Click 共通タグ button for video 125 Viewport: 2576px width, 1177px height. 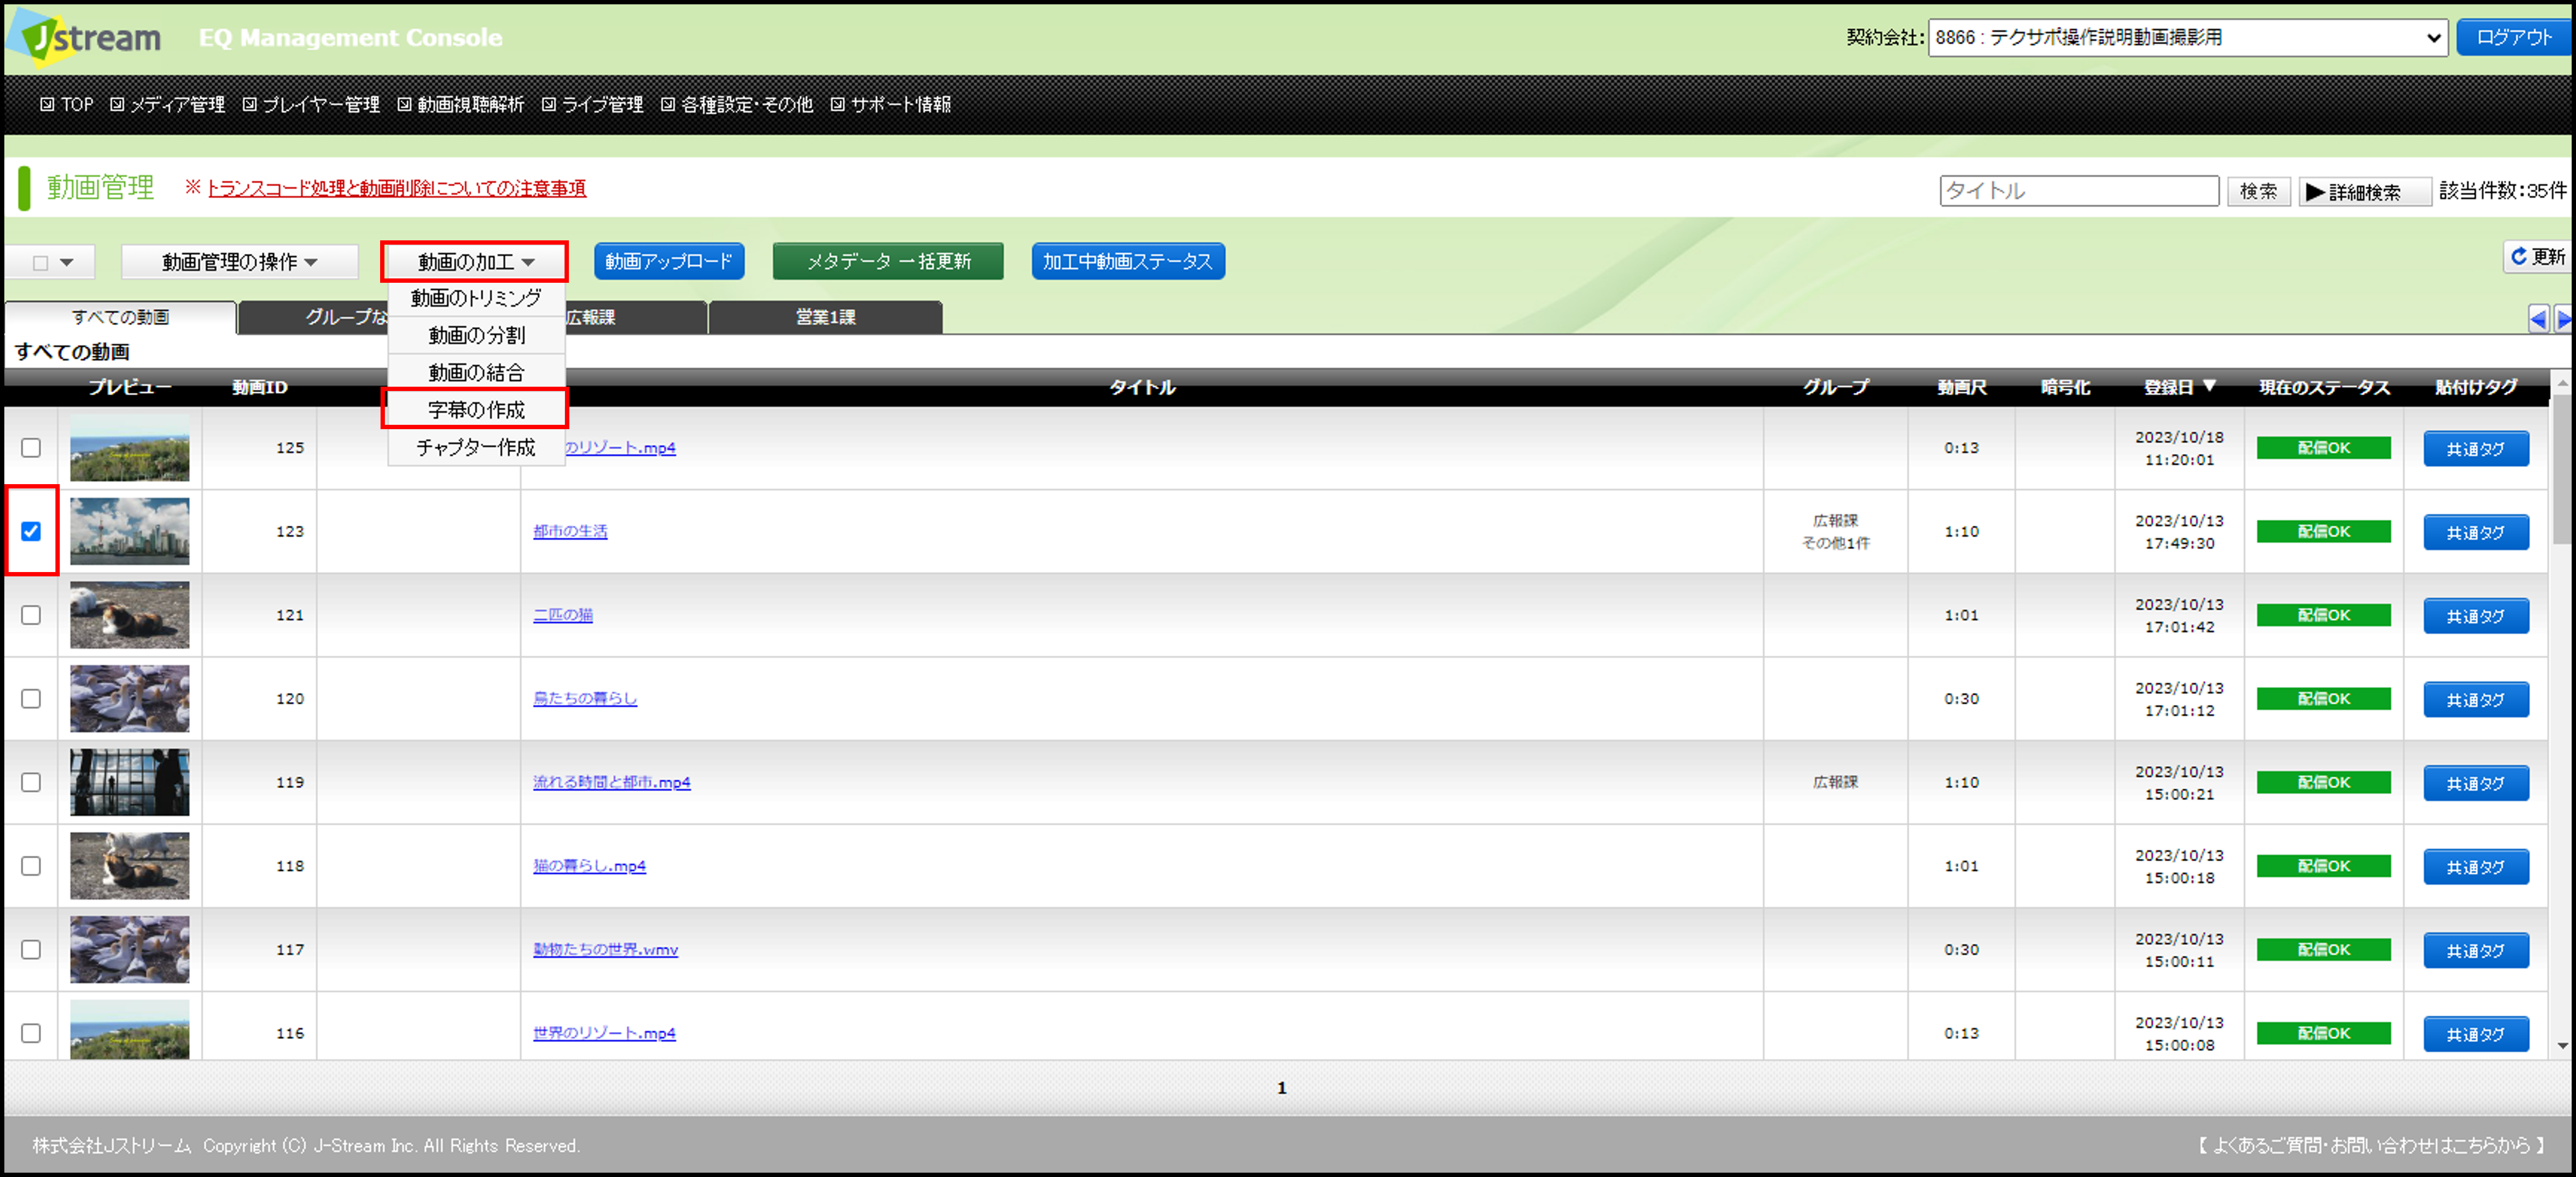click(2475, 449)
